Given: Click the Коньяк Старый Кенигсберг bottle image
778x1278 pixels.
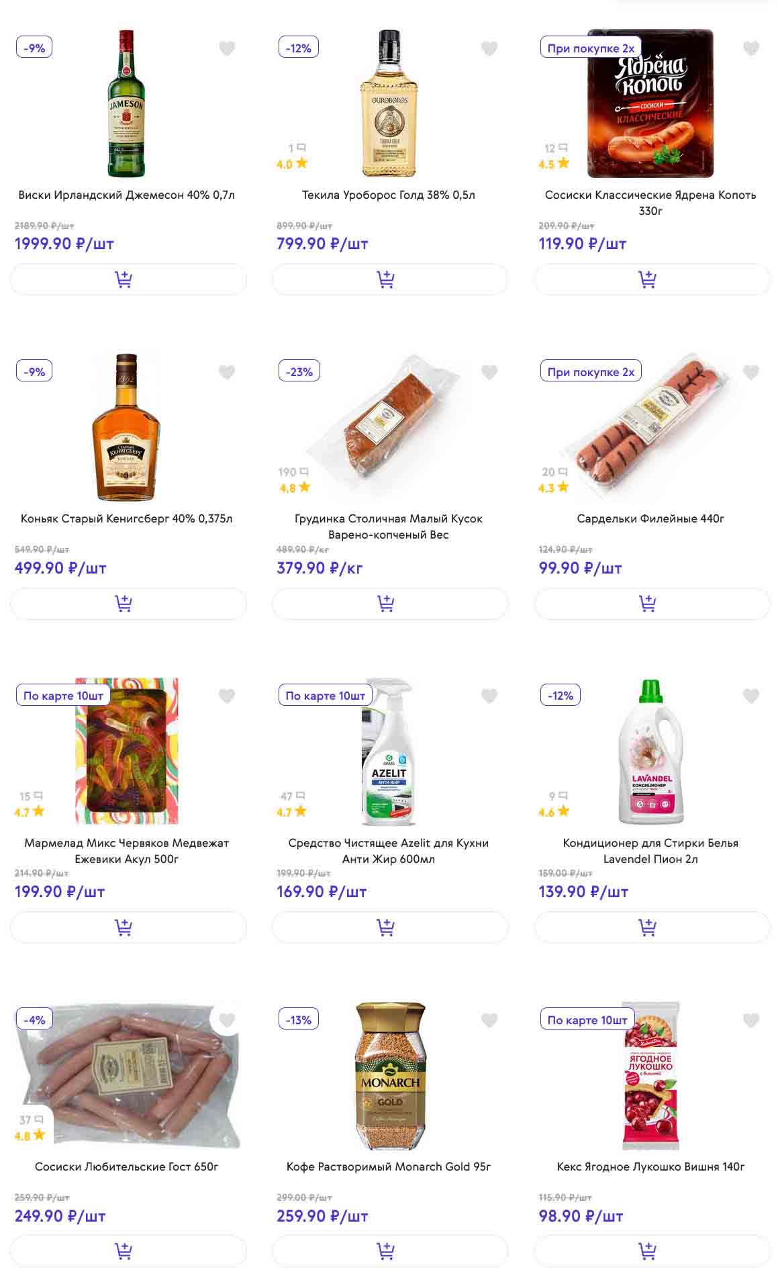Looking at the screenshot, I should pyautogui.click(x=126, y=427).
